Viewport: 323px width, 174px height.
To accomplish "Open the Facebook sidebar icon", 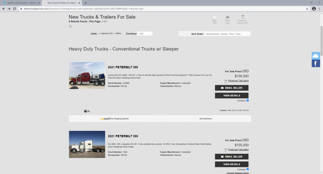I will pyautogui.click(x=315, y=63).
